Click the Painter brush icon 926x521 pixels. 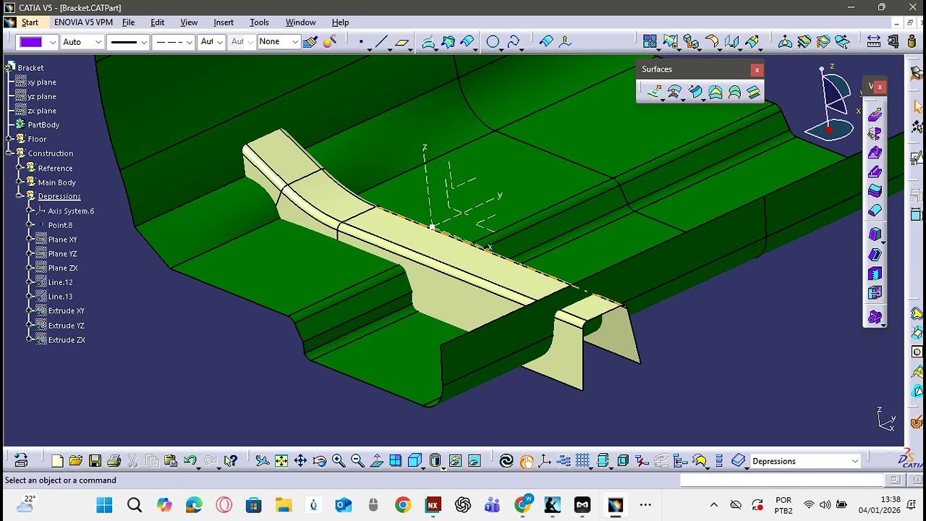(x=310, y=42)
